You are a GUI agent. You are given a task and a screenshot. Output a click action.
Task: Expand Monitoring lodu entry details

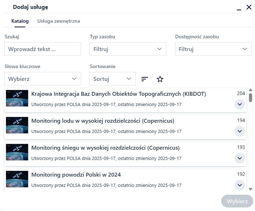[x=240, y=131]
